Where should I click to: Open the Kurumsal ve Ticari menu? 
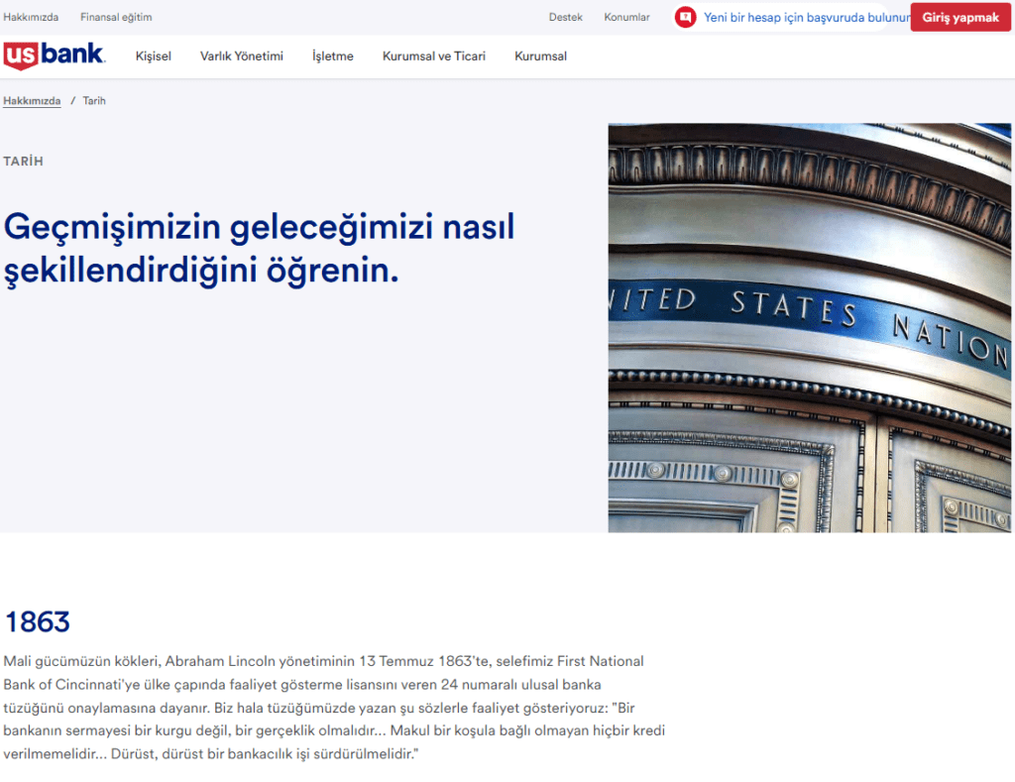coord(434,56)
